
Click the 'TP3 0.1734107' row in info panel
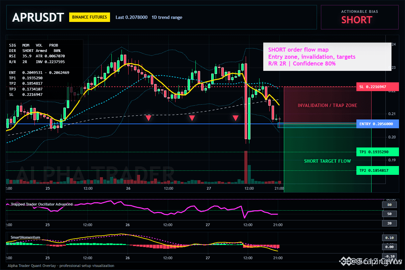[26, 89]
